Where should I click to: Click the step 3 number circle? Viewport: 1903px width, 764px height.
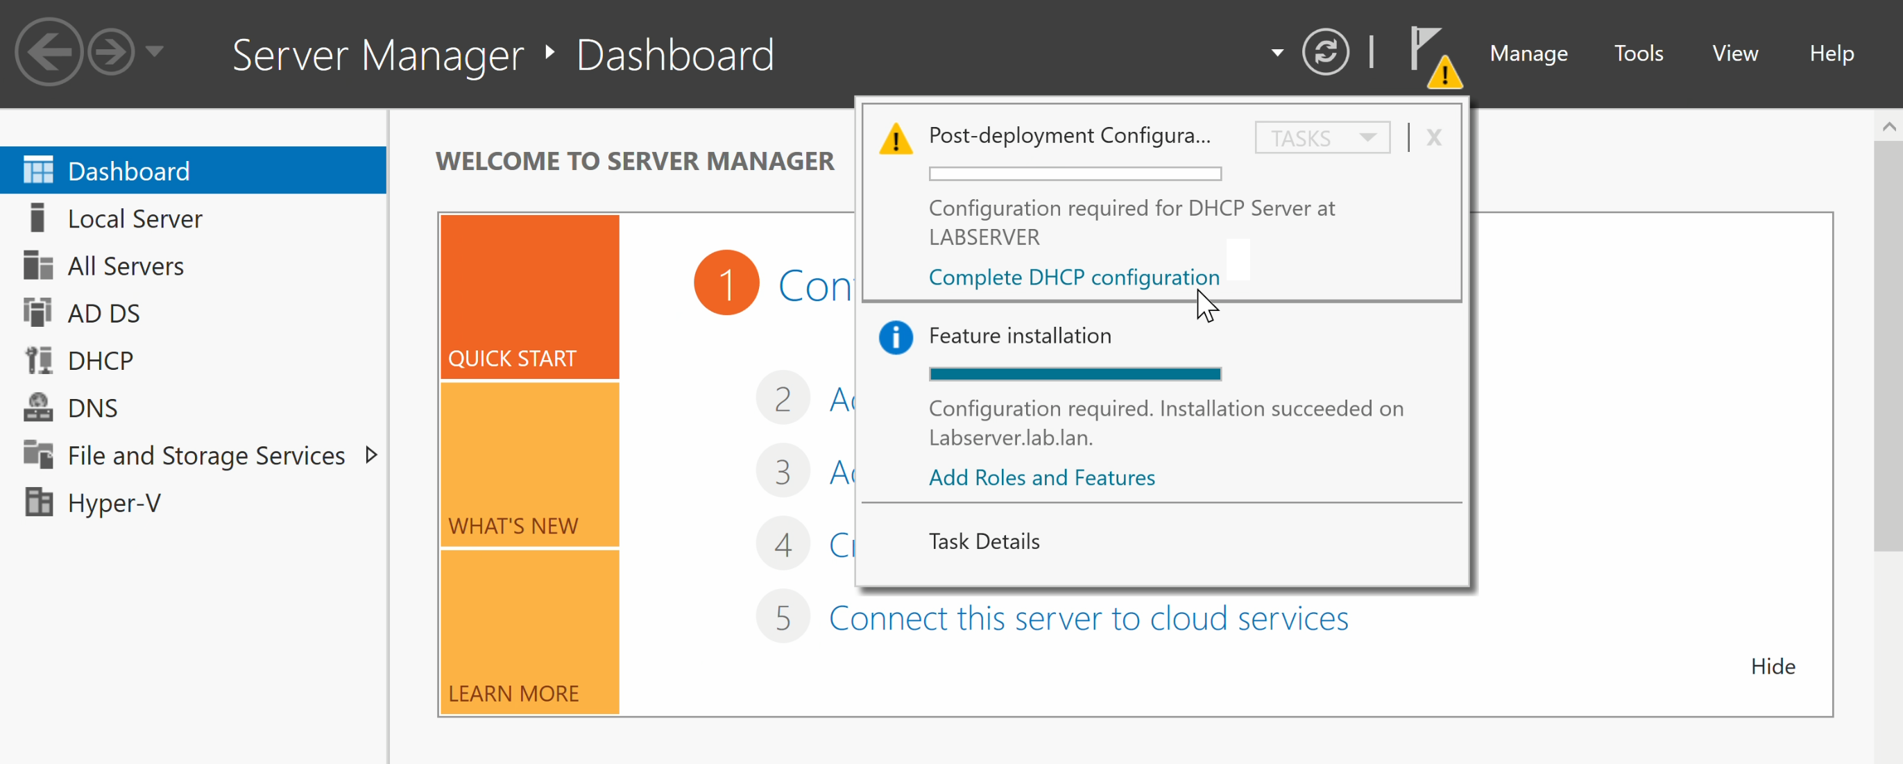783,470
